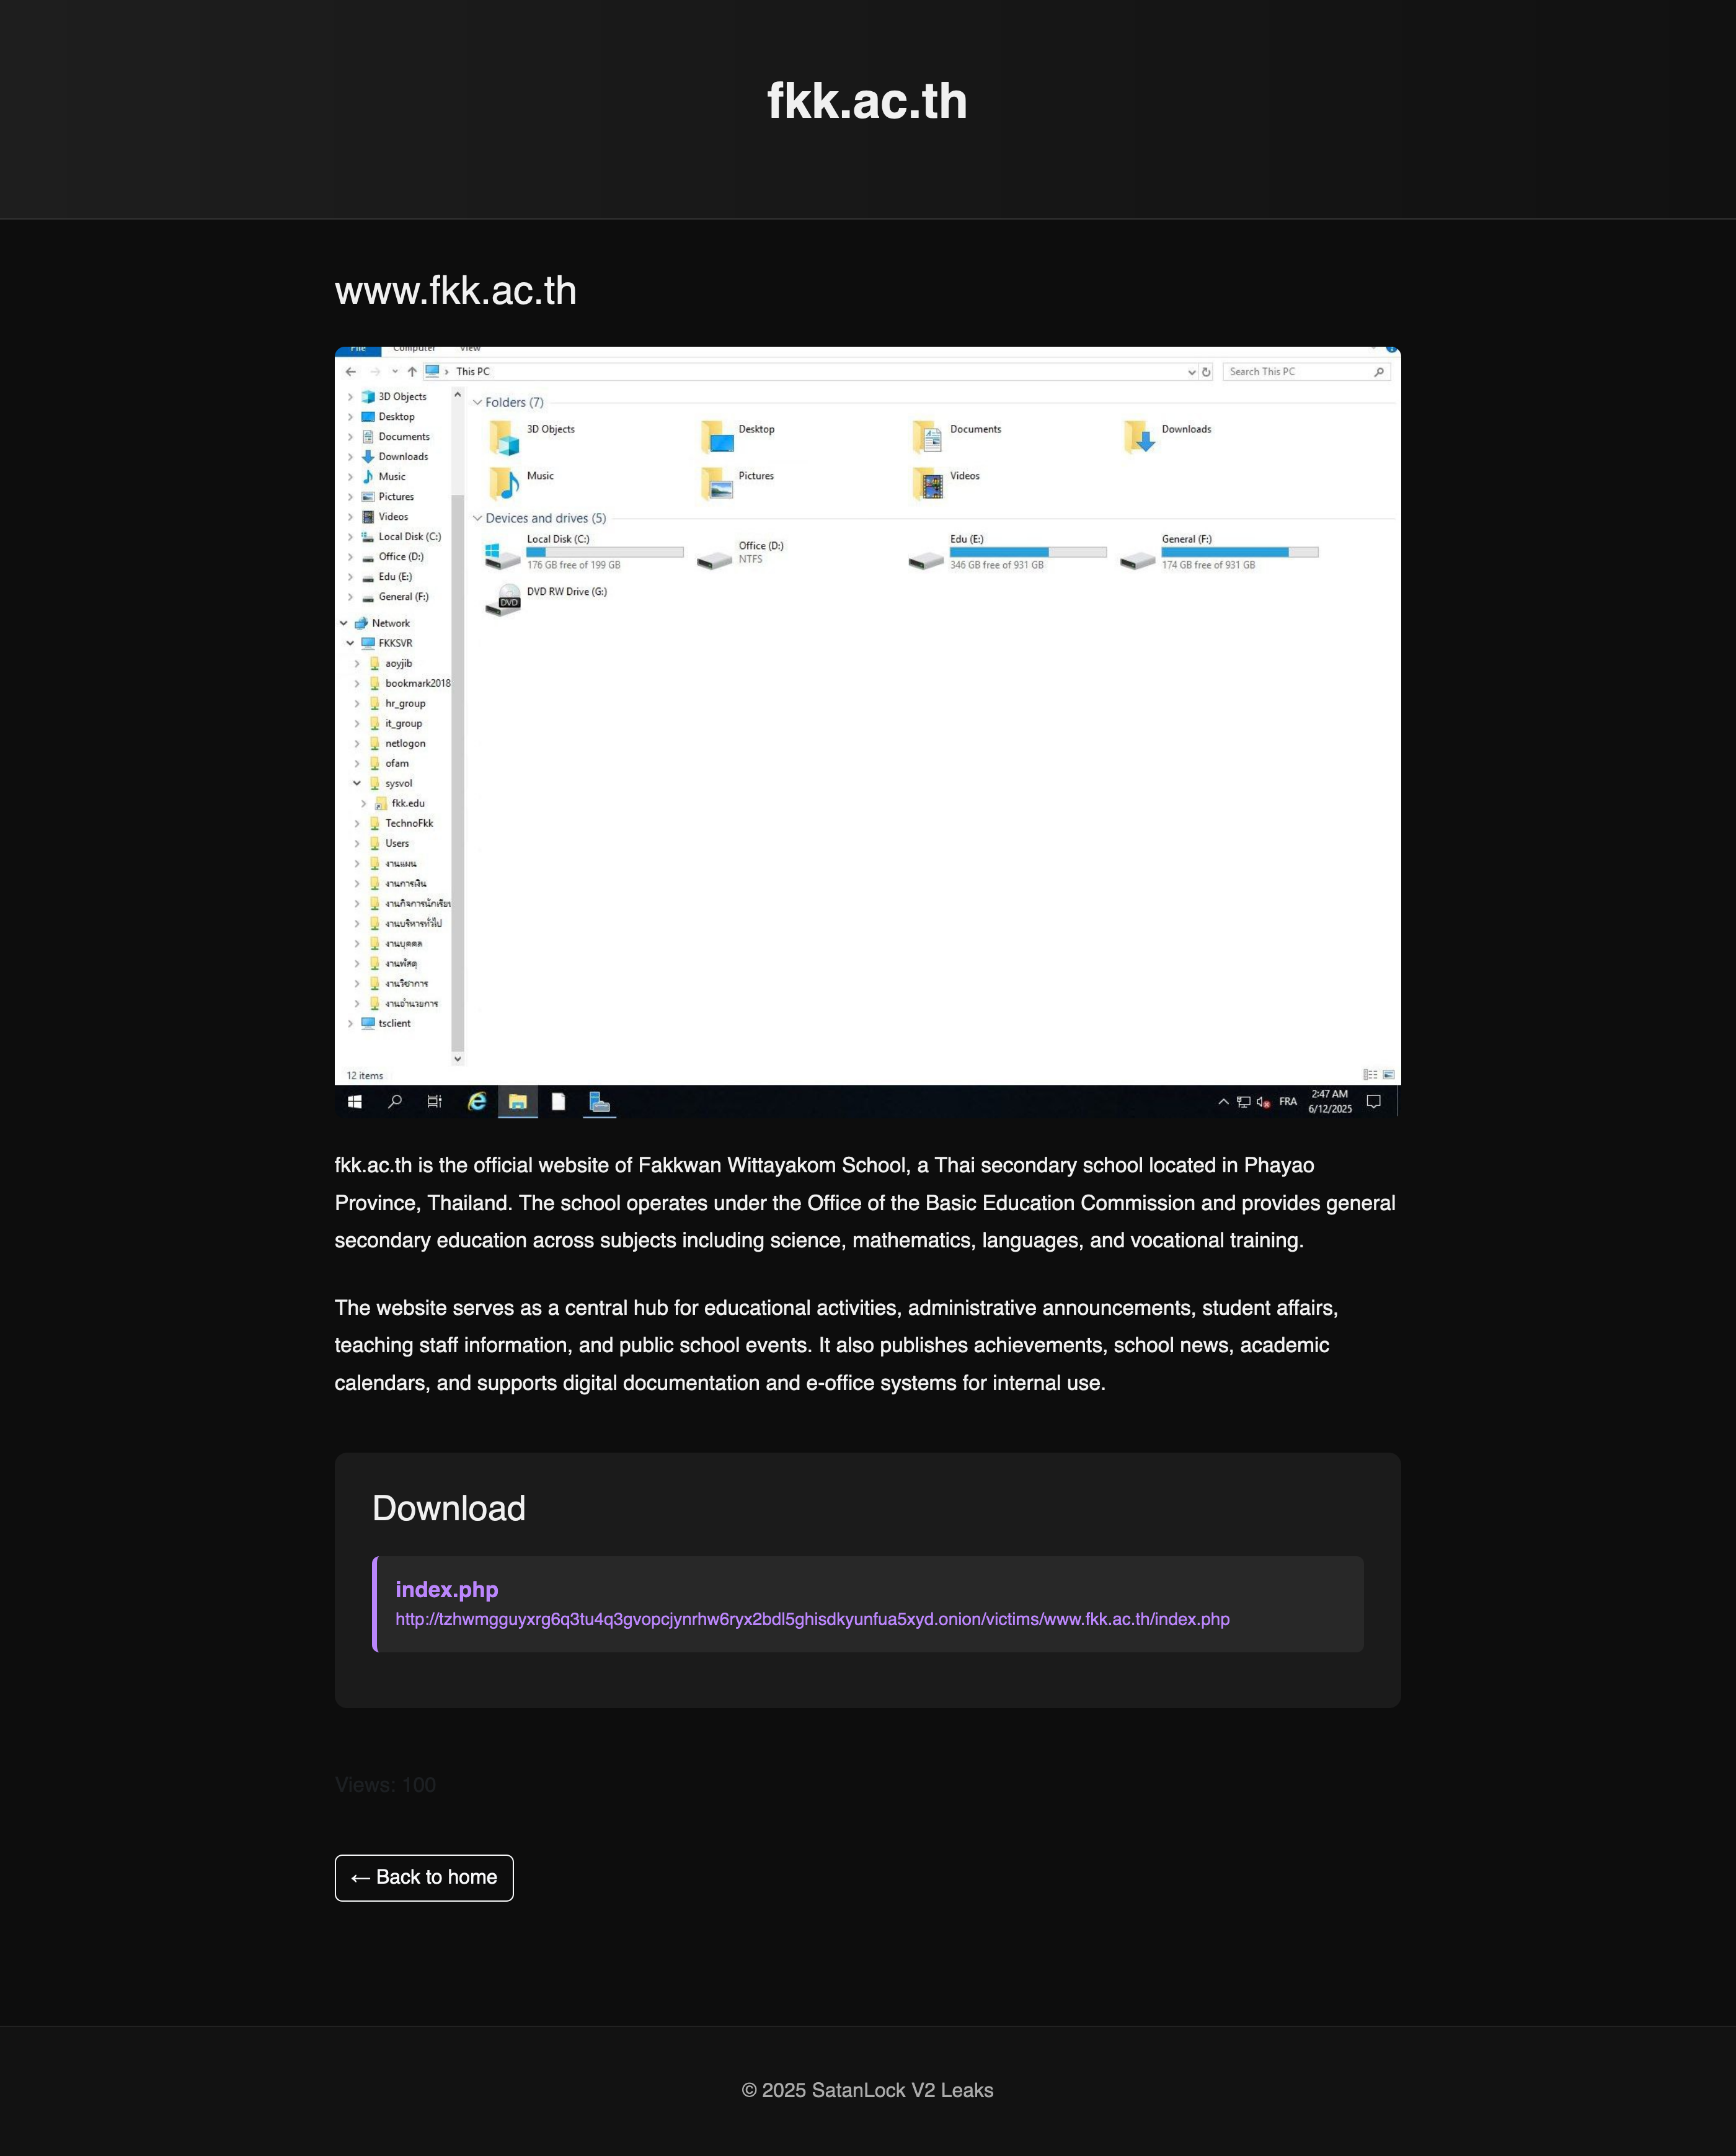
Task: Switch to large icons view in status bar
Action: coord(1388,1074)
